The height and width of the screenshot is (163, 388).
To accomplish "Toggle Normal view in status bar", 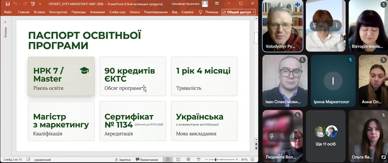I will click(x=168, y=160).
